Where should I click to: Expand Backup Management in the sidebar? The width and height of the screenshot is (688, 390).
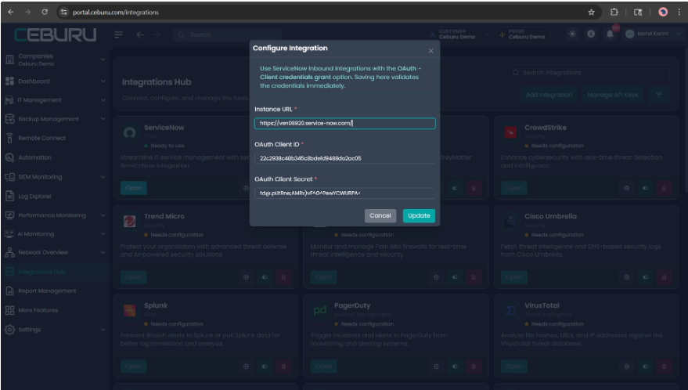[56, 119]
